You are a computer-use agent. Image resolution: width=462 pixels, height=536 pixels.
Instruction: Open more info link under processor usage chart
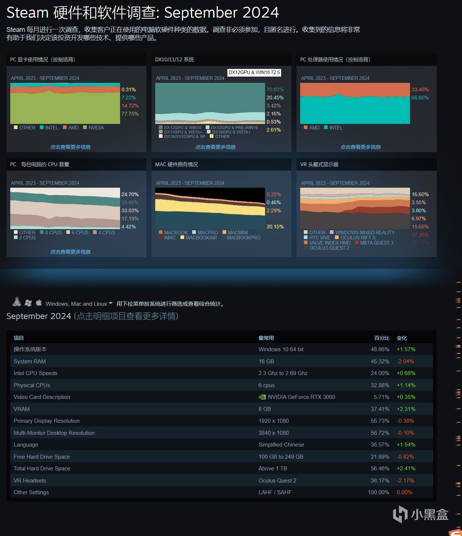[361, 147]
